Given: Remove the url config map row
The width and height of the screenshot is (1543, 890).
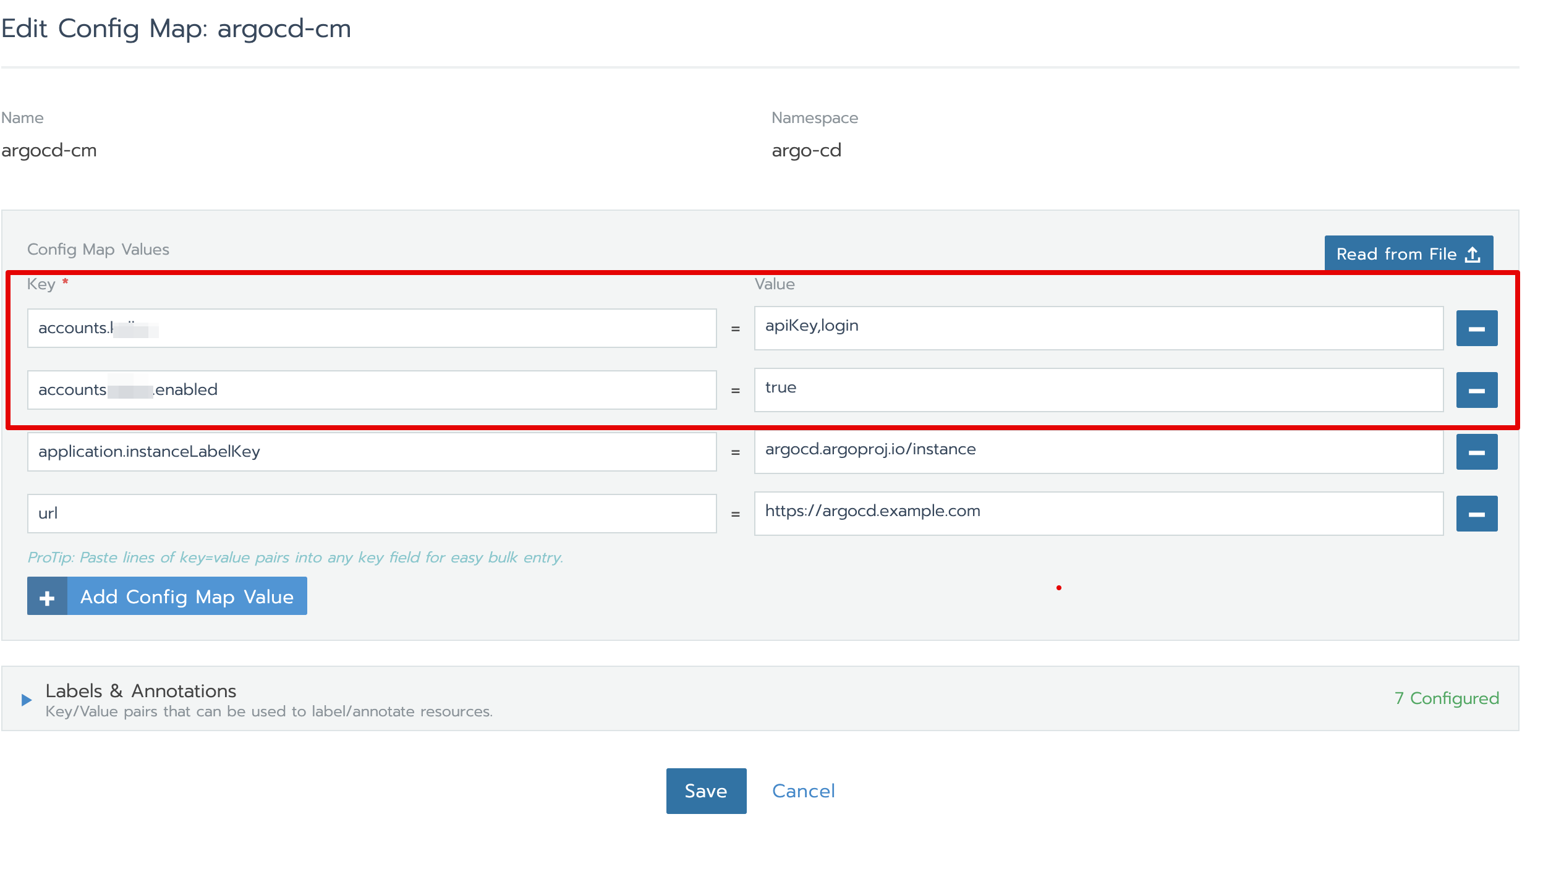Looking at the screenshot, I should (x=1476, y=514).
